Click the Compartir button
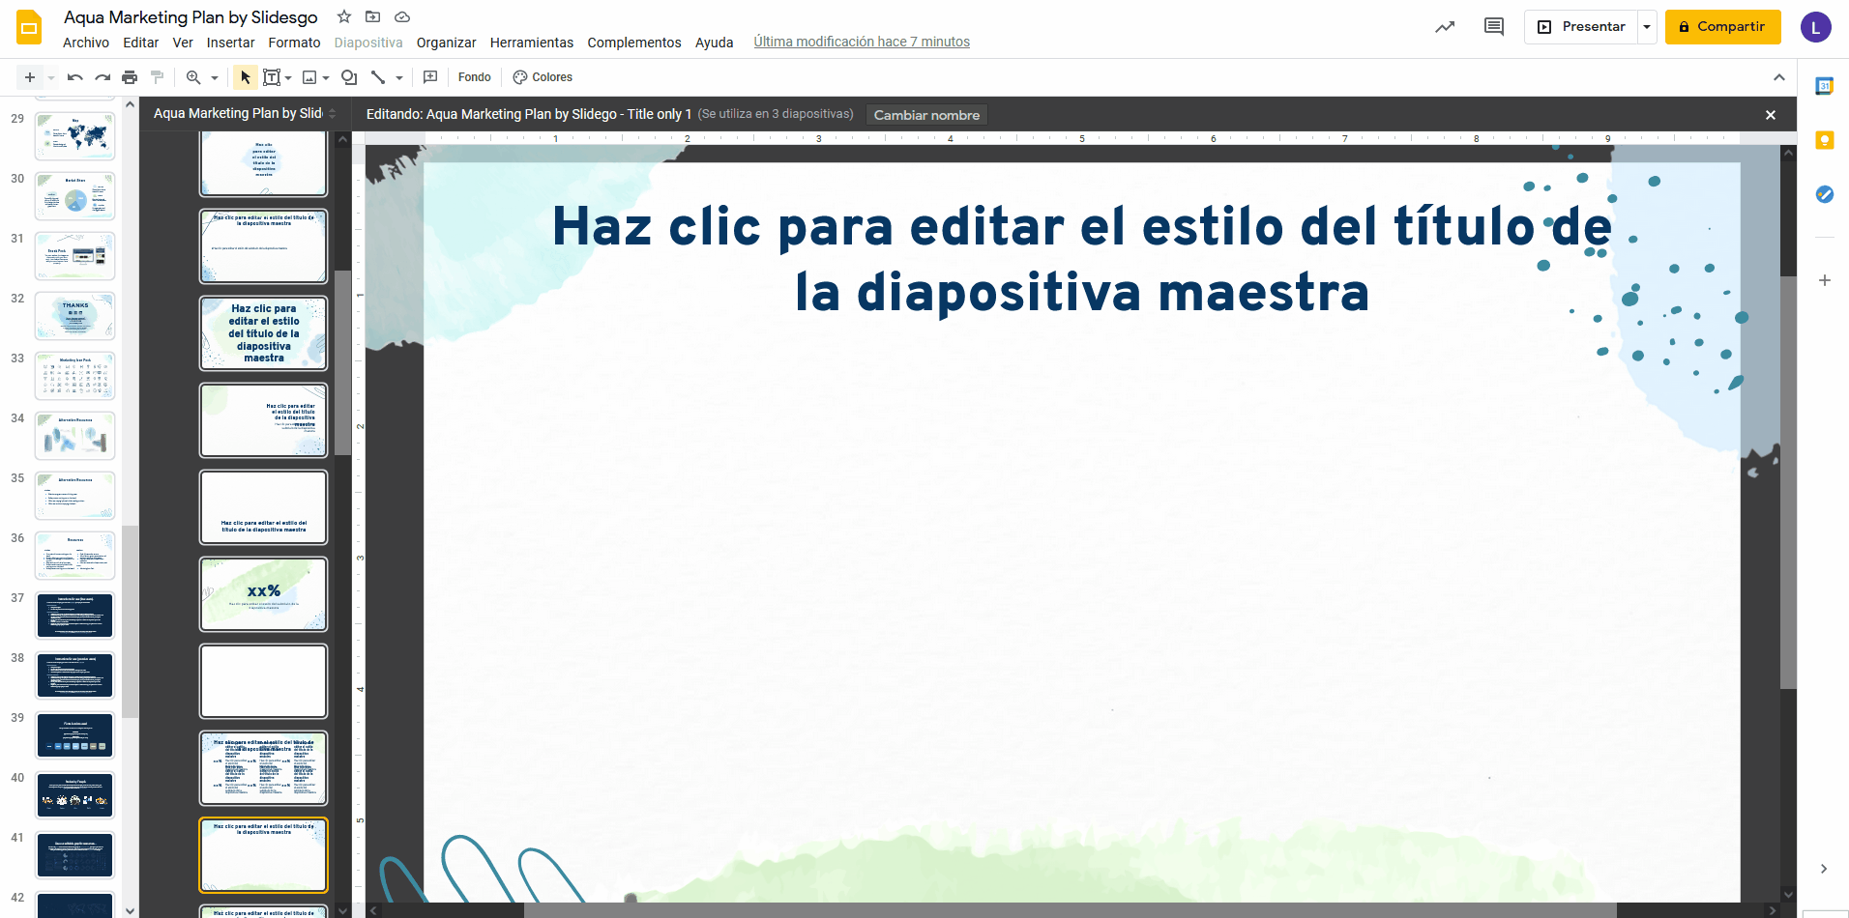This screenshot has height=918, width=1849. point(1722,27)
